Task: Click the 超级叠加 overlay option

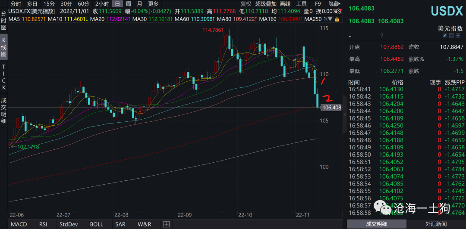Action: (x=265, y=4)
